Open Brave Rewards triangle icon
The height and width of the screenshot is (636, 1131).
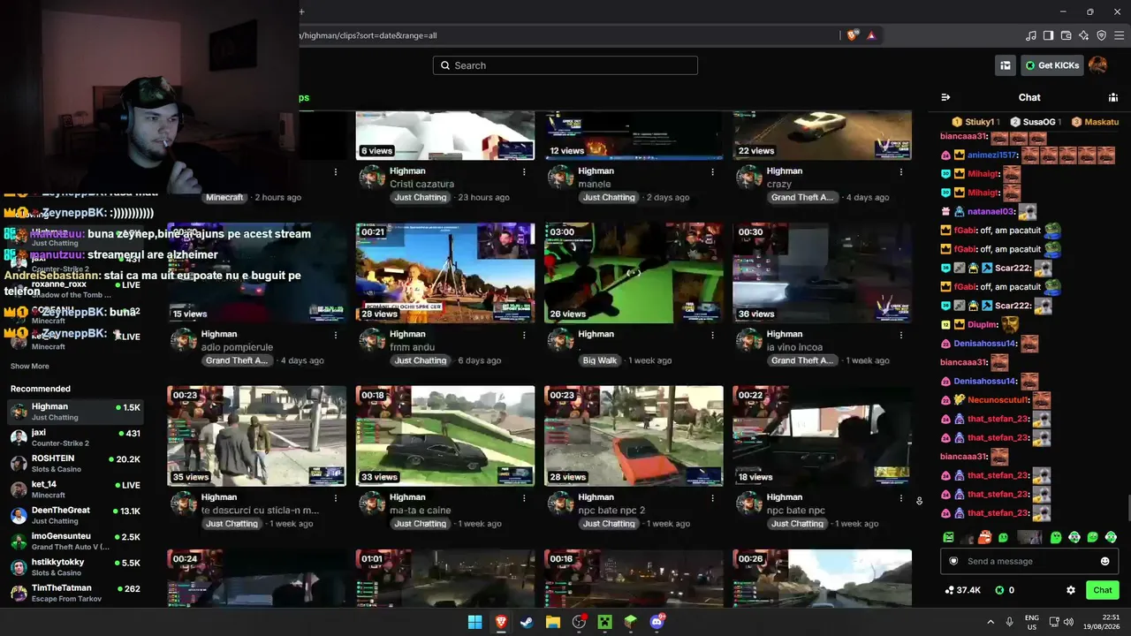(871, 35)
